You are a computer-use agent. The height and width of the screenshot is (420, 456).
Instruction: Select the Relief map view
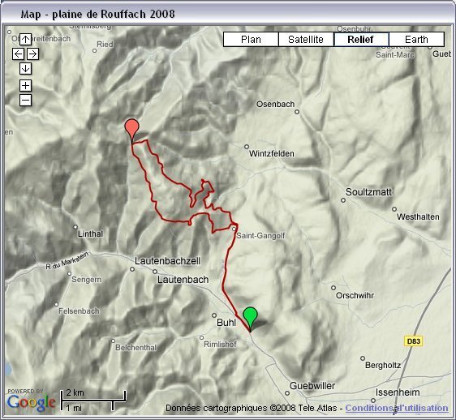360,39
